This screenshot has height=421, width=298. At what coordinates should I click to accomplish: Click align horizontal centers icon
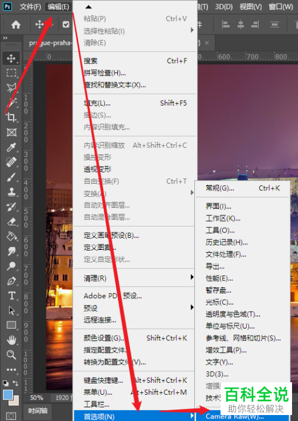pyautogui.click(x=241, y=24)
